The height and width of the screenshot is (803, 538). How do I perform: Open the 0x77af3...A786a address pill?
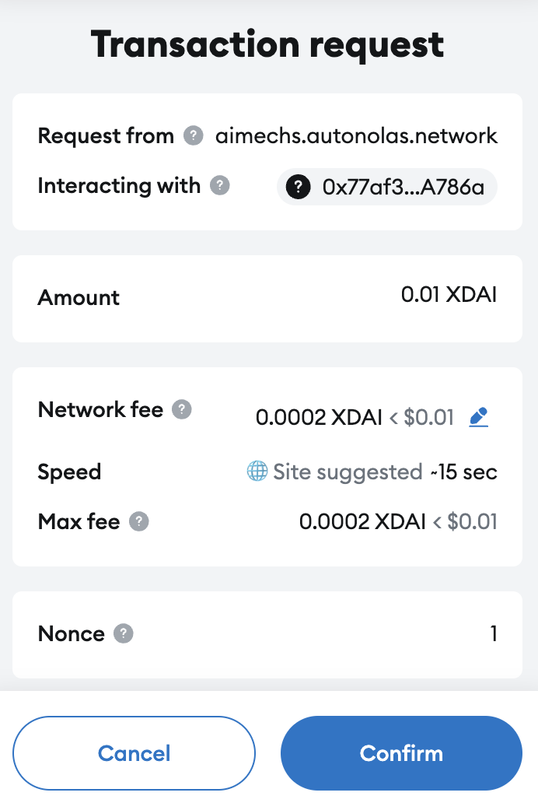387,187
